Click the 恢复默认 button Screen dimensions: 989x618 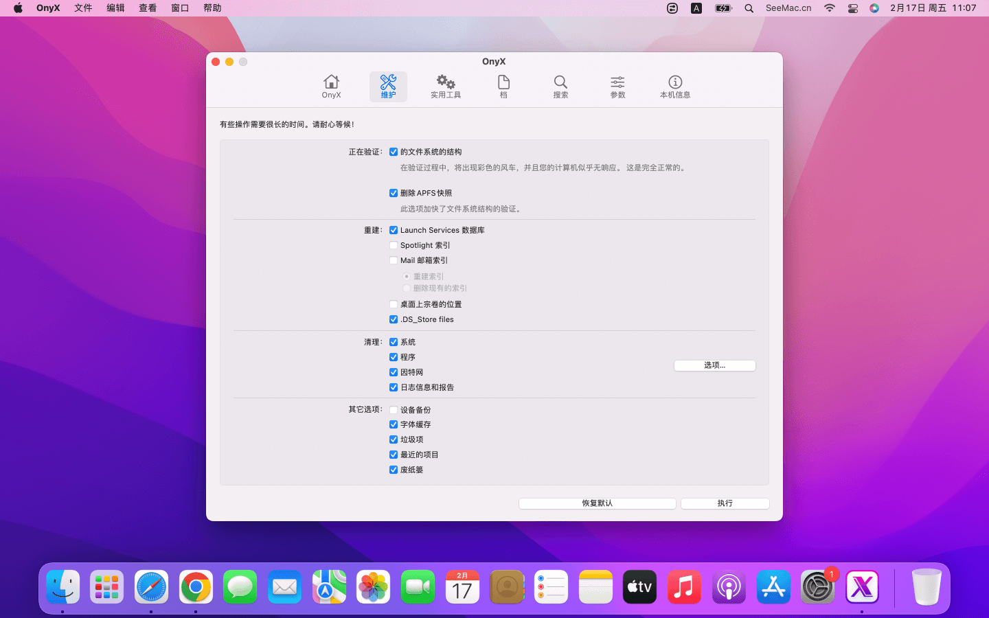(597, 503)
